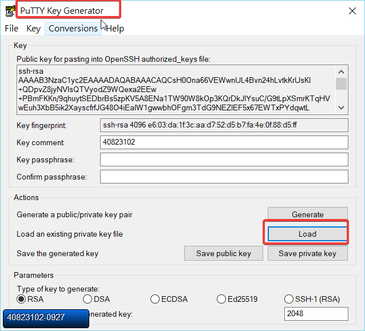Click the 'Confirm passphrase:' label

[x=51, y=177]
